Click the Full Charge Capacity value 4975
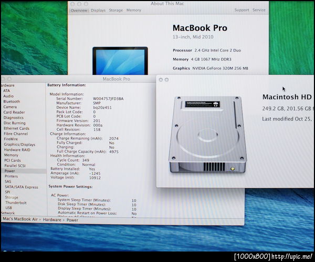 (114, 152)
